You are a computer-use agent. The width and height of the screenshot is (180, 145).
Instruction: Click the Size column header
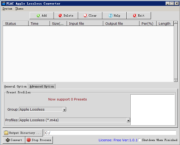pyautogui.click(x=58, y=24)
